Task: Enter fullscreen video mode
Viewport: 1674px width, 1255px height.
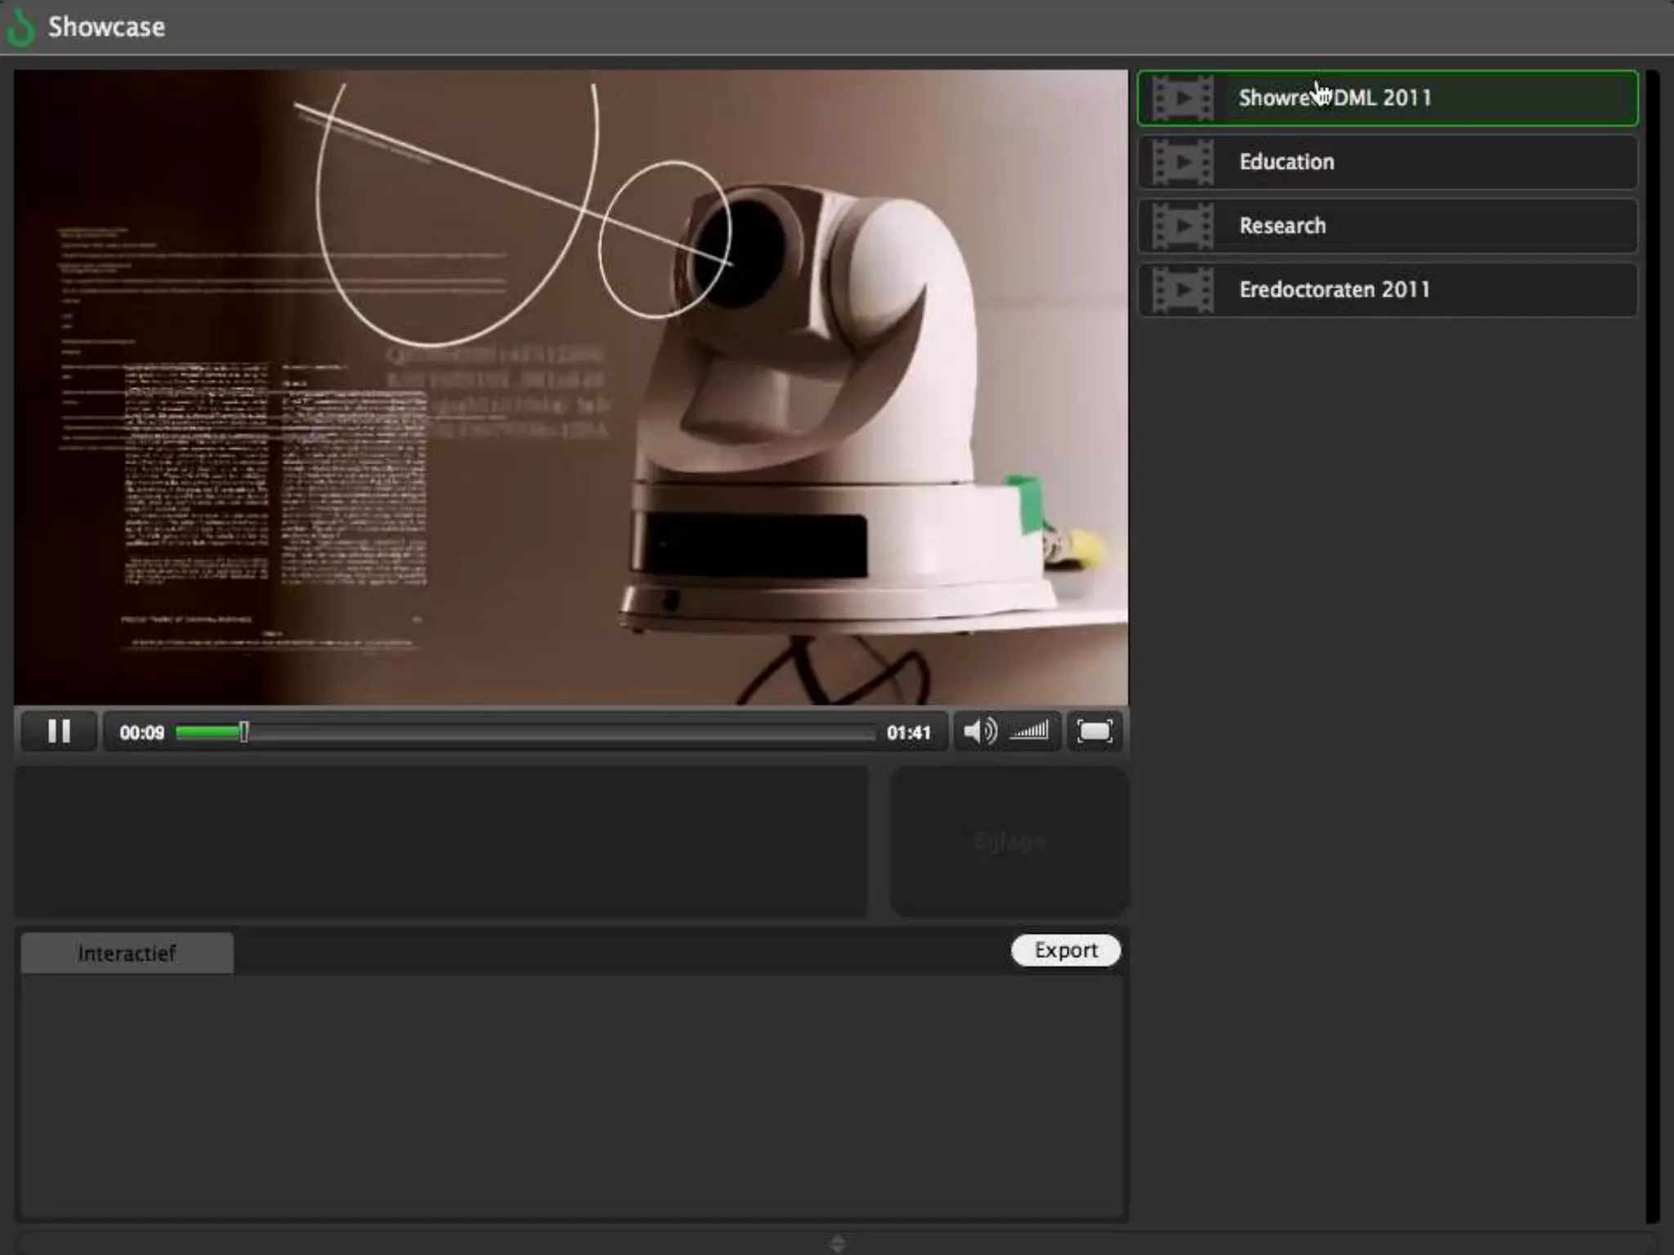Action: (x=1094, y=731)
